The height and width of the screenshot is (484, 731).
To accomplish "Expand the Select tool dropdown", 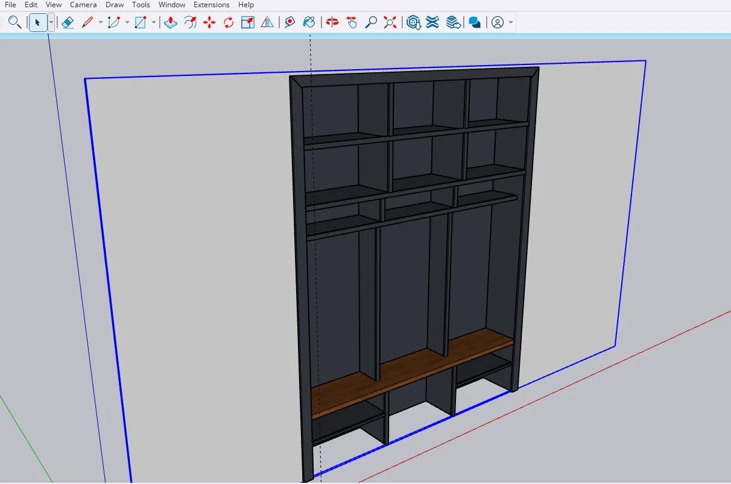I will 49,23.
